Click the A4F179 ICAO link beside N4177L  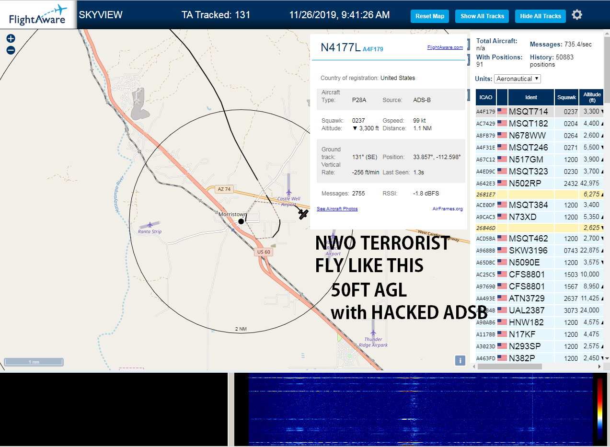tap(373, 49)
